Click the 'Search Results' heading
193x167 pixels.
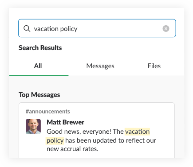pyautogui.click(x=40, y=48)
